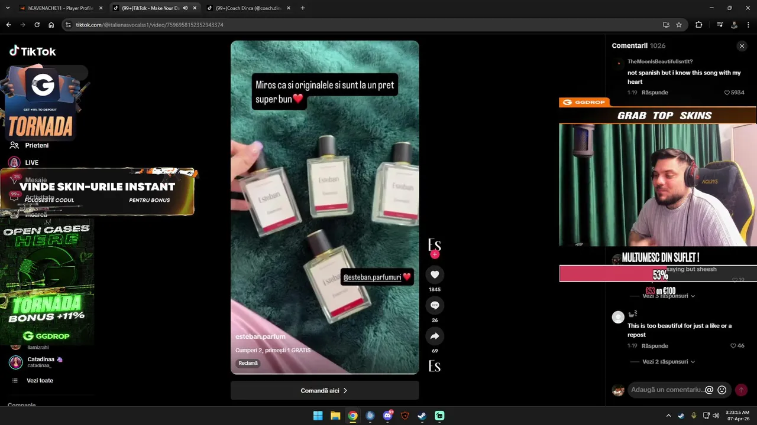Close the Coach Dinca tab
Image resolution: width=757 pixels, height=425 pixels.
(x=288, y=8)
